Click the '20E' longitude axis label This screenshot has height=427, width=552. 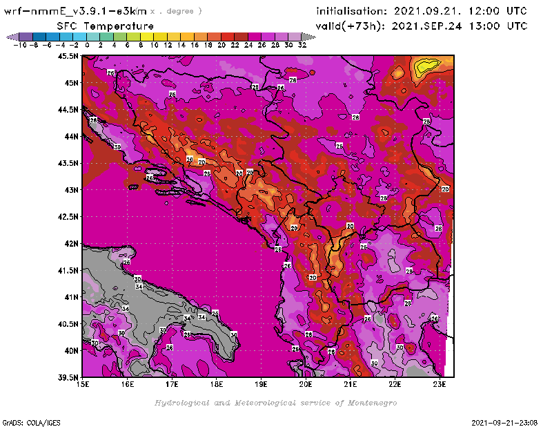[306, 384]
